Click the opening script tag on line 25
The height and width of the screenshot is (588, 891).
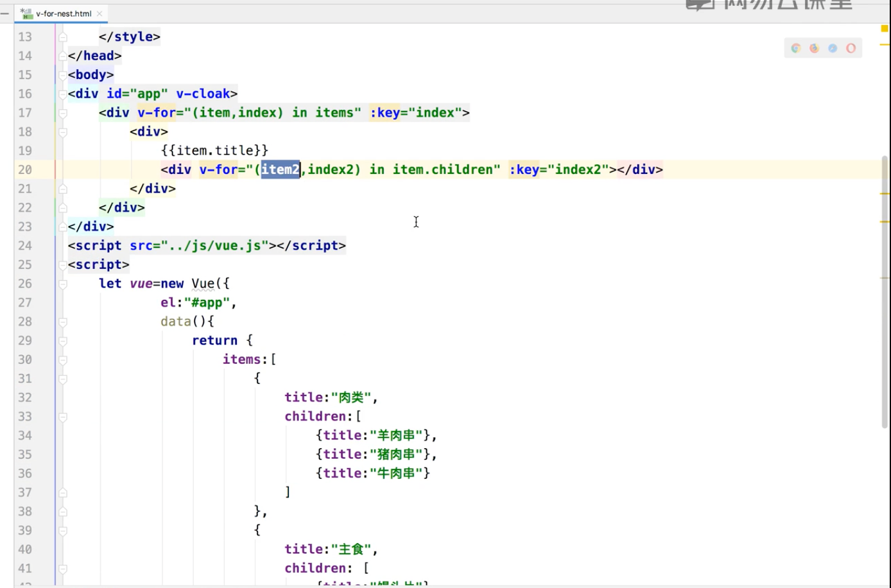pyautogui.click(x=99, y=264)
